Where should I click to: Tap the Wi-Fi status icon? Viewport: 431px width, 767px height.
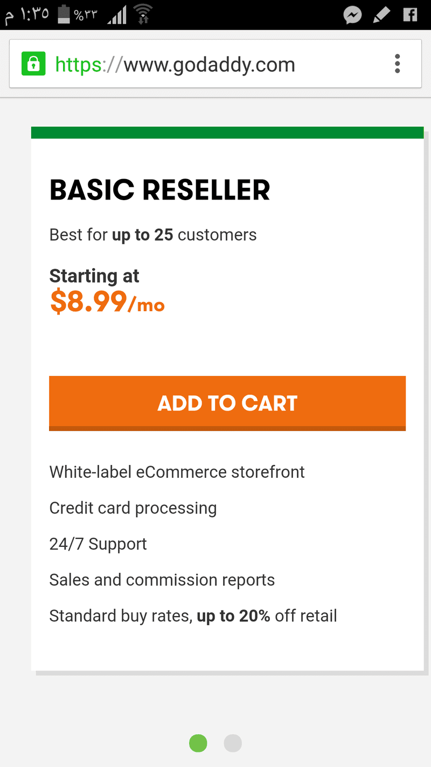click(143, 15)
